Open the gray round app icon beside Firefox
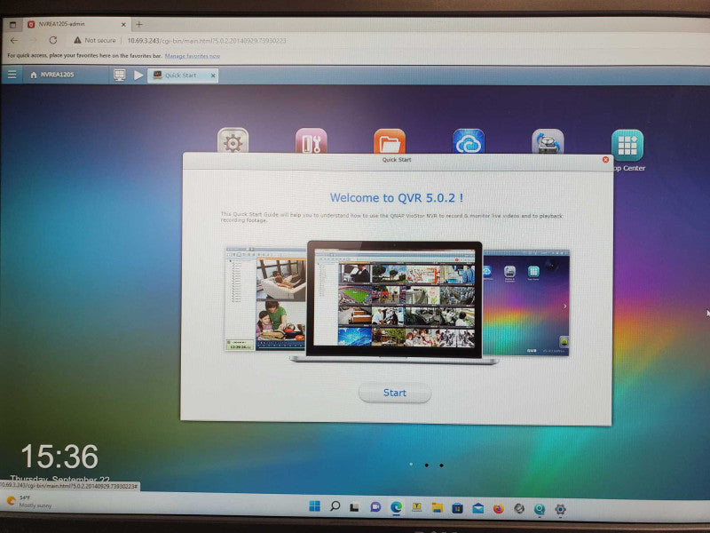The width and height of the screenshot is (710, 533). pyautogui.click(x=519, y=508)
